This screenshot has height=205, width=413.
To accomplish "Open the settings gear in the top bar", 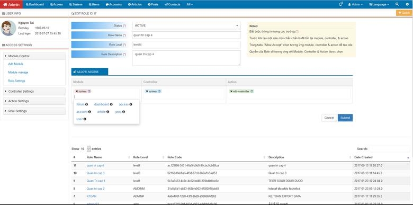I will [x=407, y=4].
